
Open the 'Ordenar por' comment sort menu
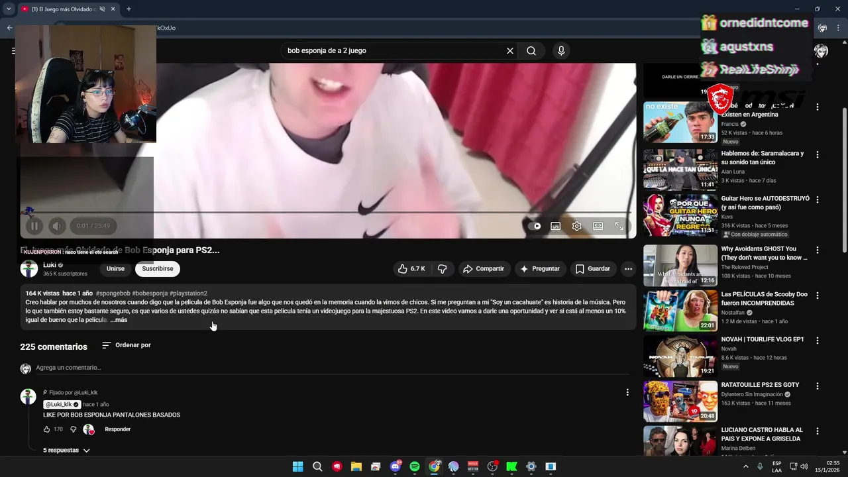click(x=127, y=345)
